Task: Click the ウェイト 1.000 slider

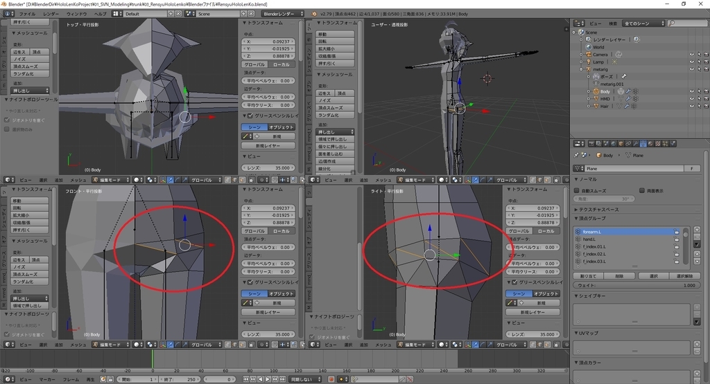Action: click(x=637, y=286)
